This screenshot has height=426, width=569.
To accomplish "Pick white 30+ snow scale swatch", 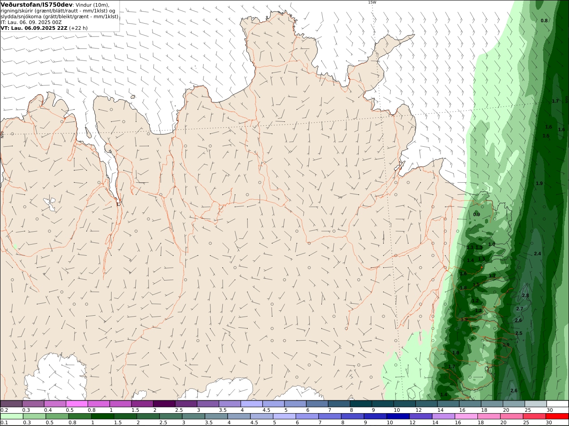I will pyautogui.click(x=558, y=403).
